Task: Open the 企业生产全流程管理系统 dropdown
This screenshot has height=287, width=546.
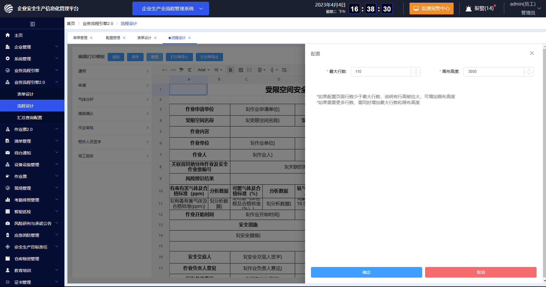Action: tap(171, 9)
